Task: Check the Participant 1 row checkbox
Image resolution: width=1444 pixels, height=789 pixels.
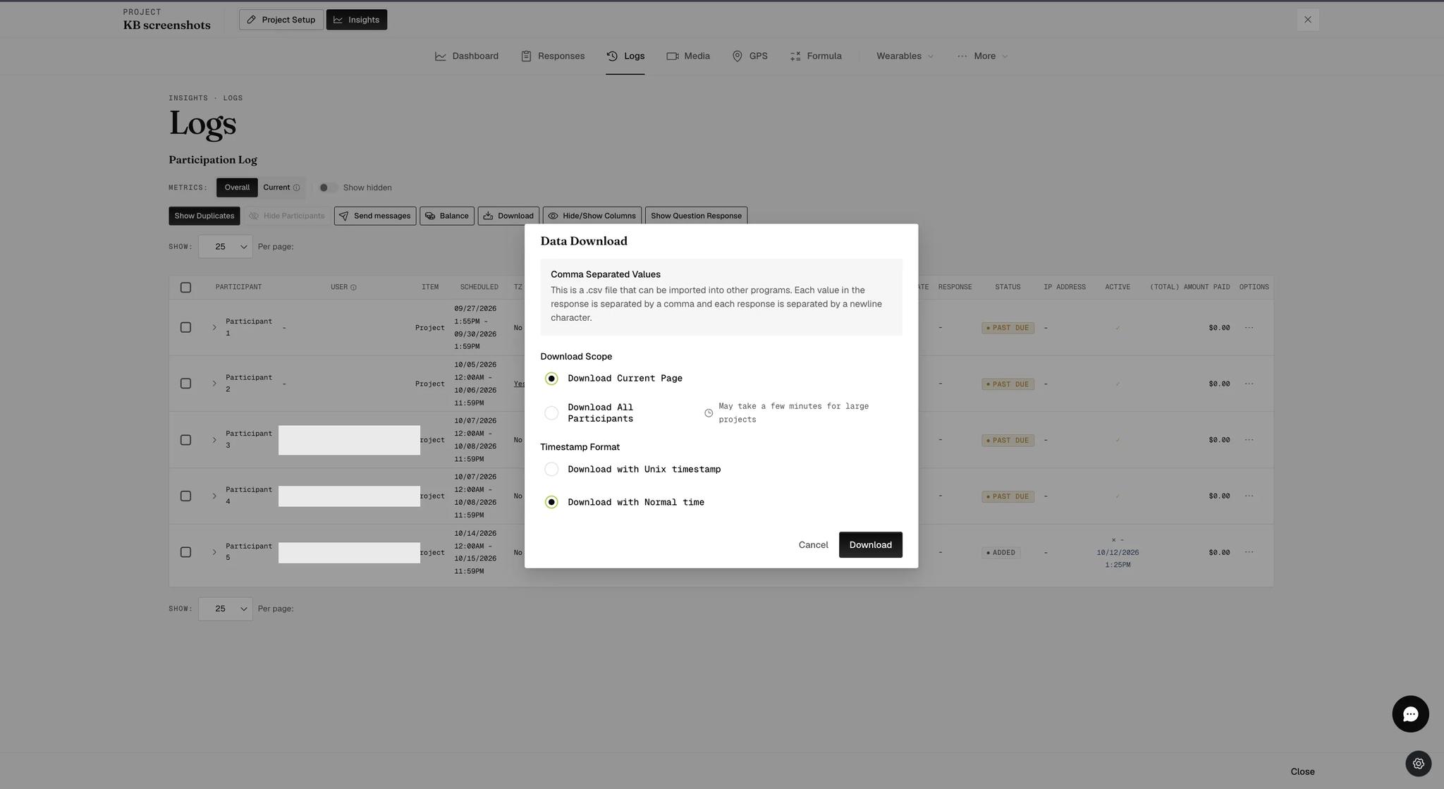Action: coord(185,328)
